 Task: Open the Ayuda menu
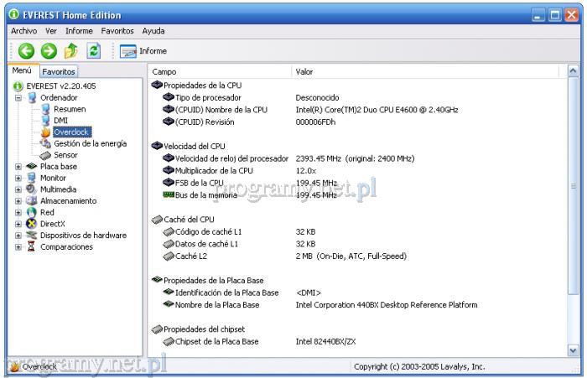(153, 30)
